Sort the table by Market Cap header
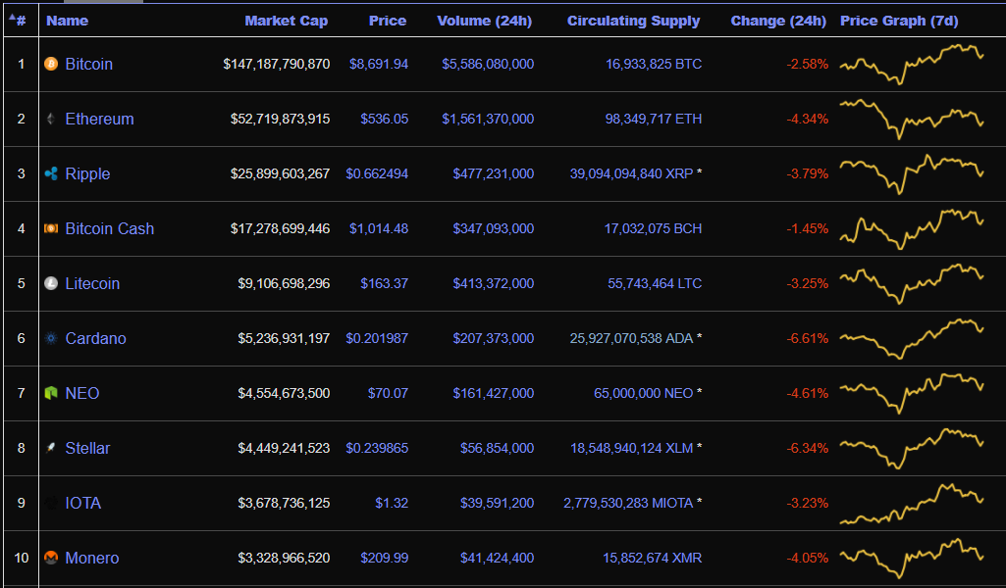This screenshot has width=1006, height=588. [287, 21]
